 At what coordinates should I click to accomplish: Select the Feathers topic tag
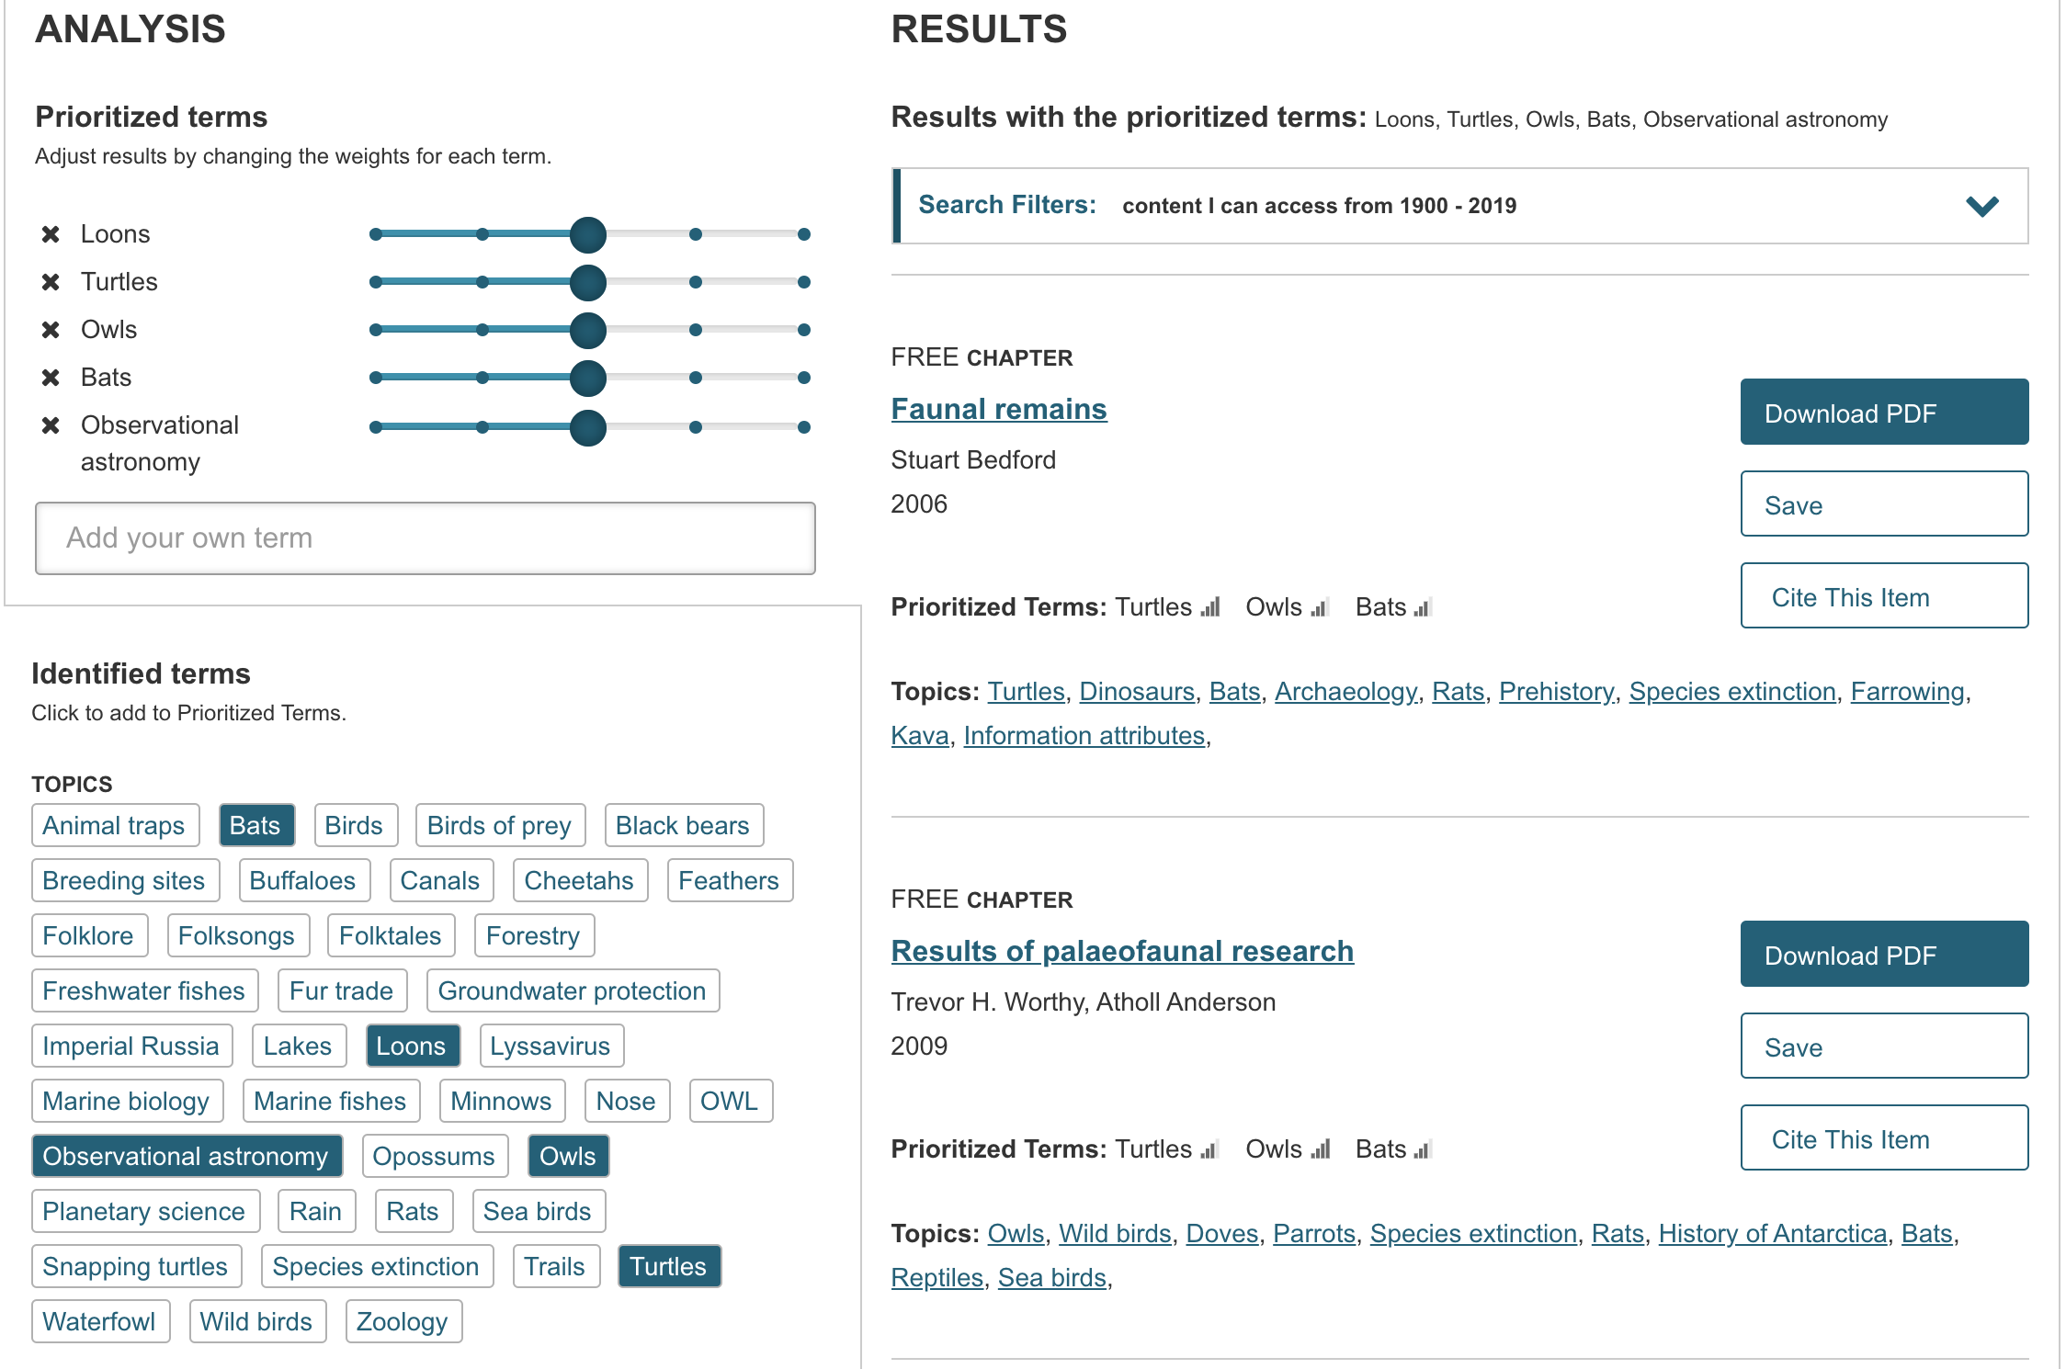tap(730, 880)
